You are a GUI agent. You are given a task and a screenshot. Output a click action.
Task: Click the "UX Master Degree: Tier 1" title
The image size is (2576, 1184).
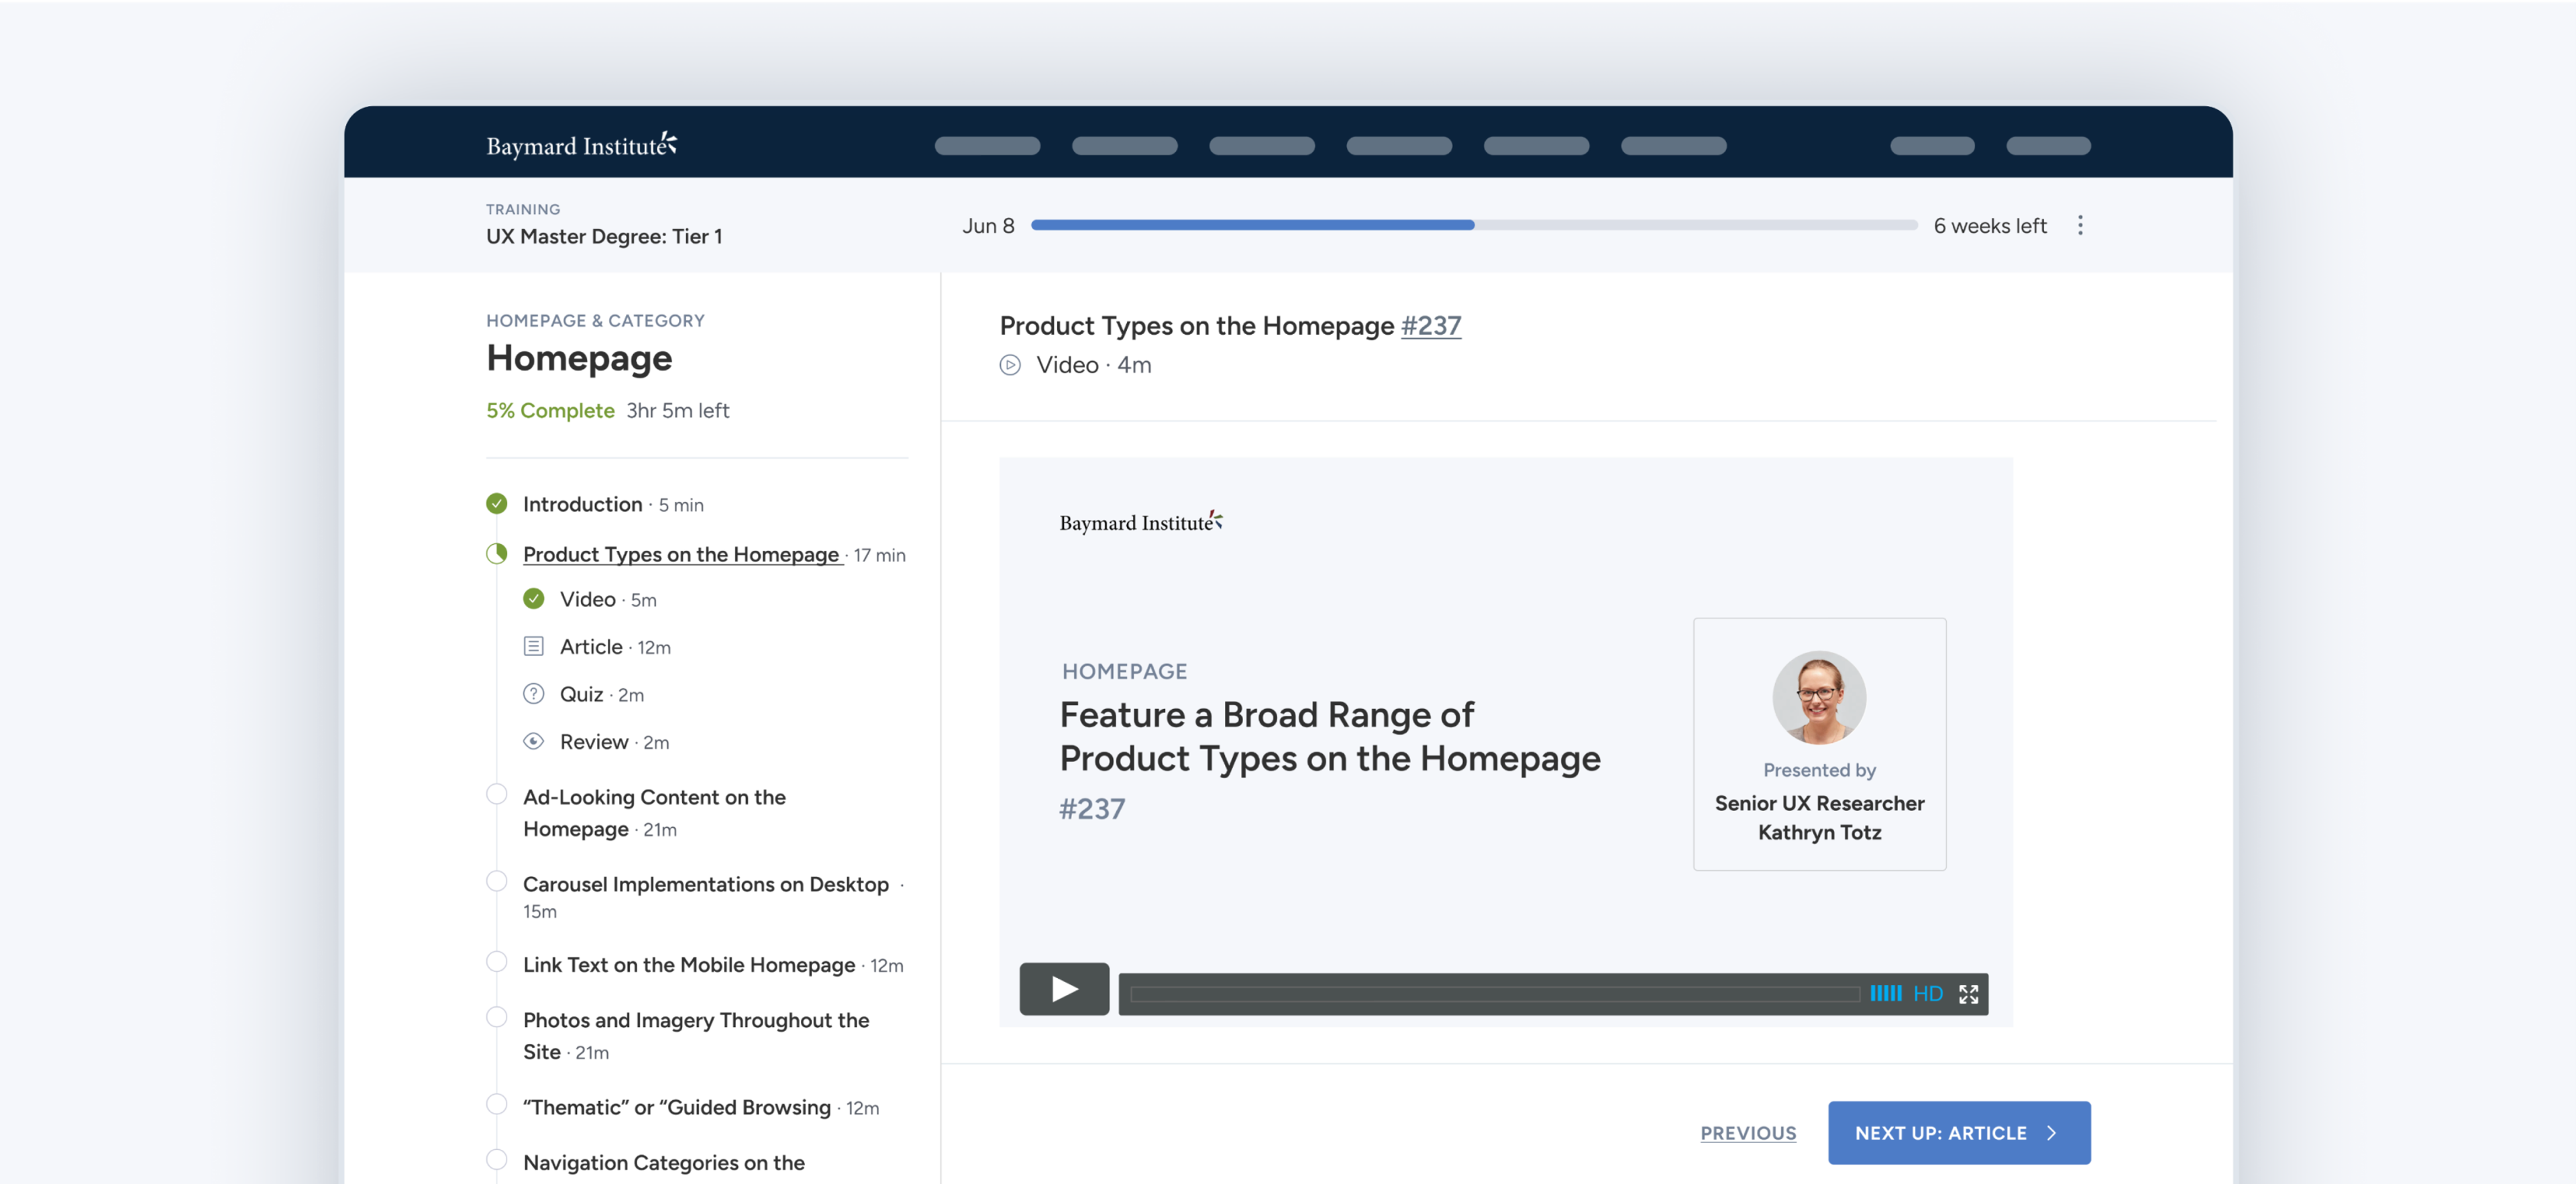604,237
